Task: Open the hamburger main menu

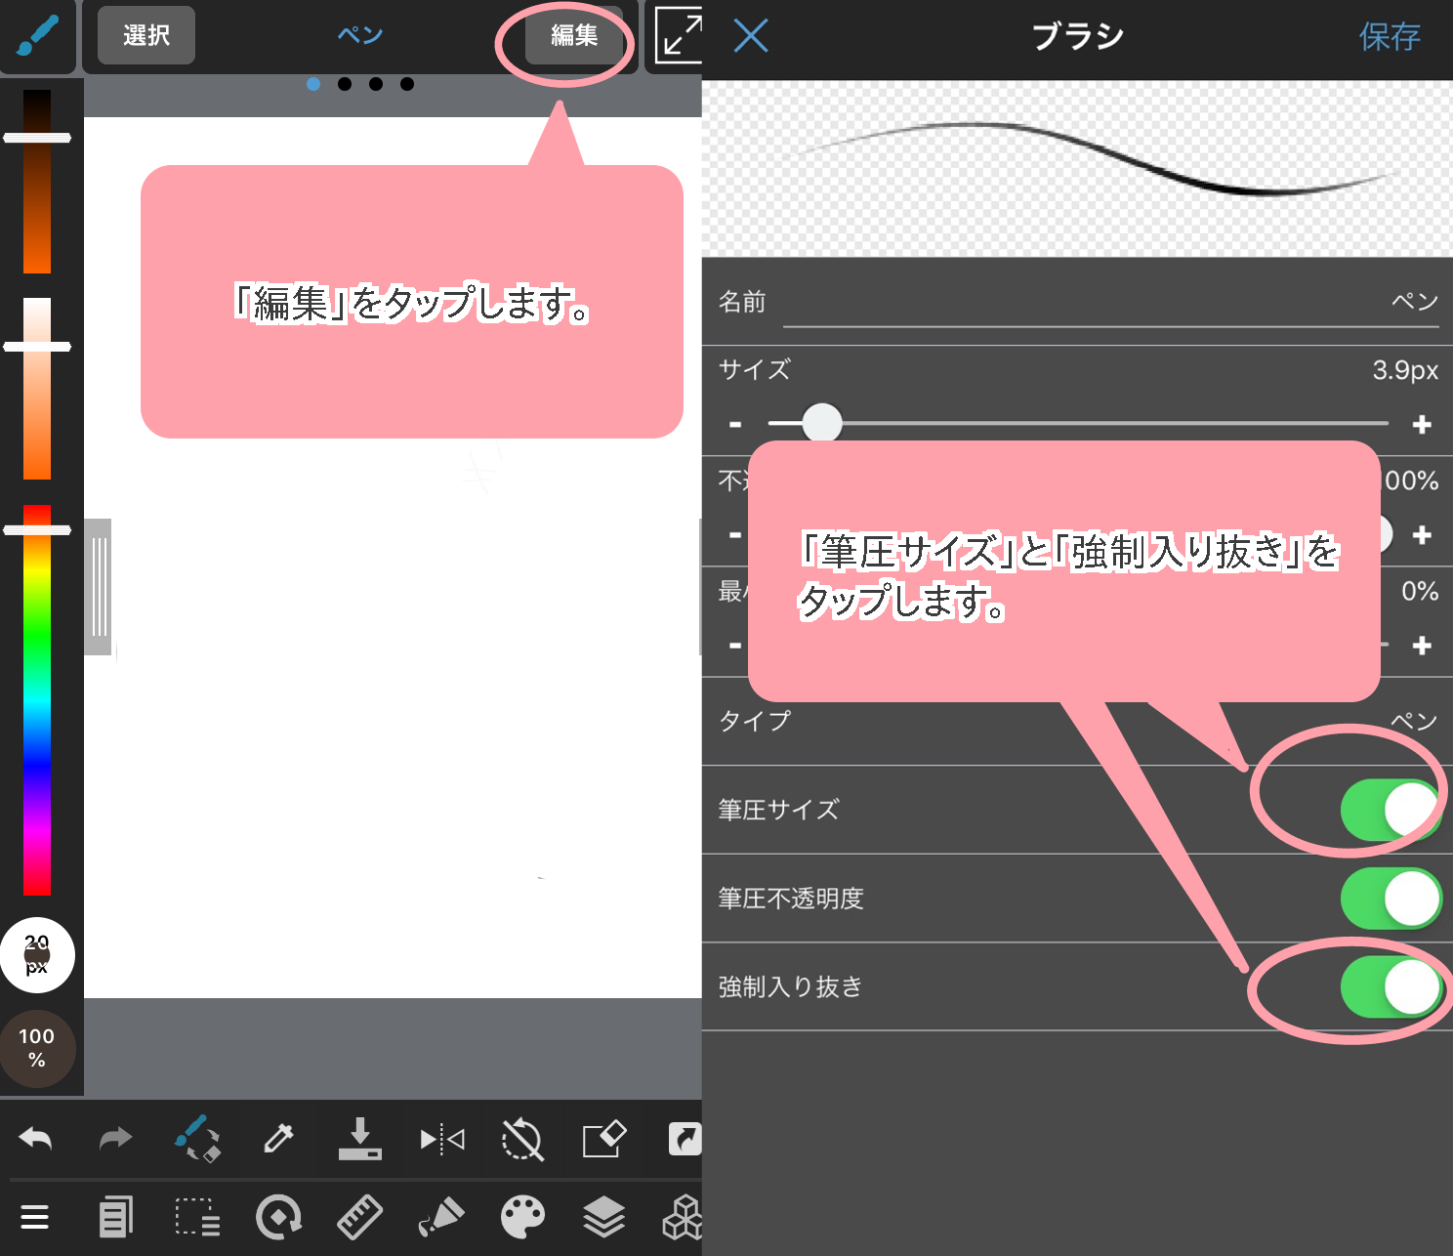Action: (x=35, y=1217)
